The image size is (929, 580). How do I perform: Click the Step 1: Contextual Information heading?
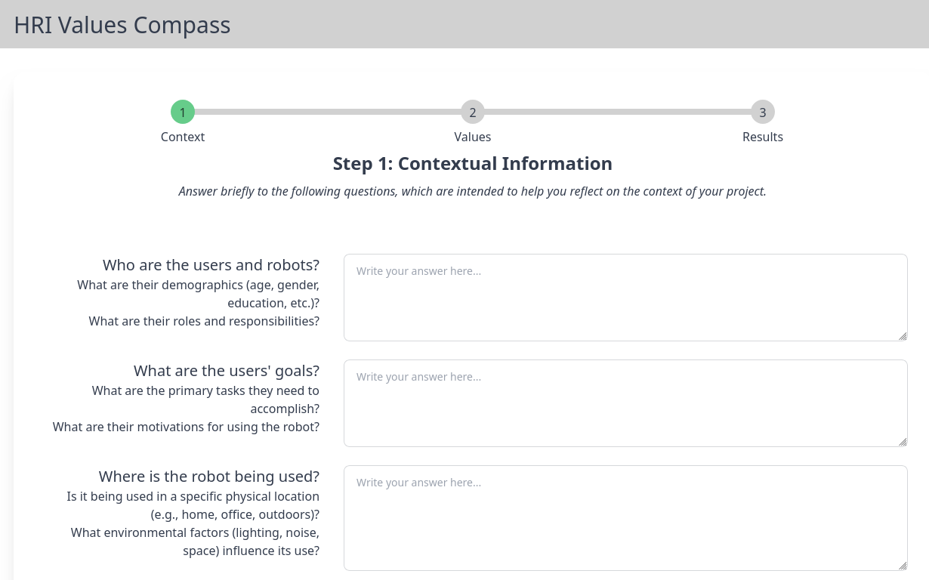click(473, 164)
